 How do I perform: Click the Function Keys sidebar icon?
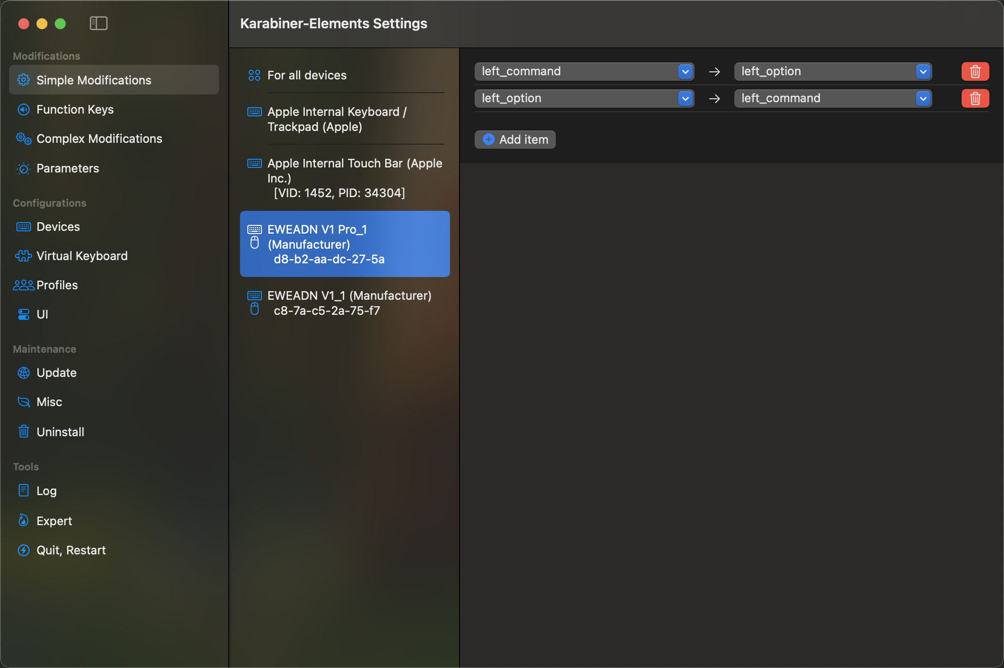24,110
